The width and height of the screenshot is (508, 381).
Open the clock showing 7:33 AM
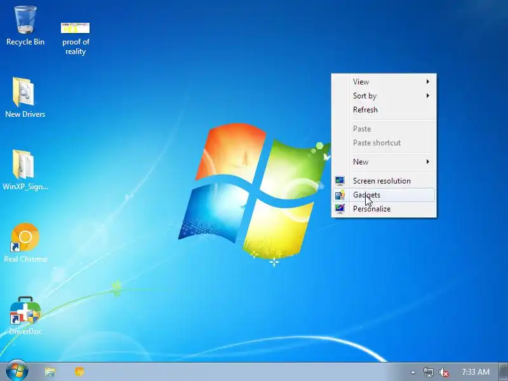point(475,372)
